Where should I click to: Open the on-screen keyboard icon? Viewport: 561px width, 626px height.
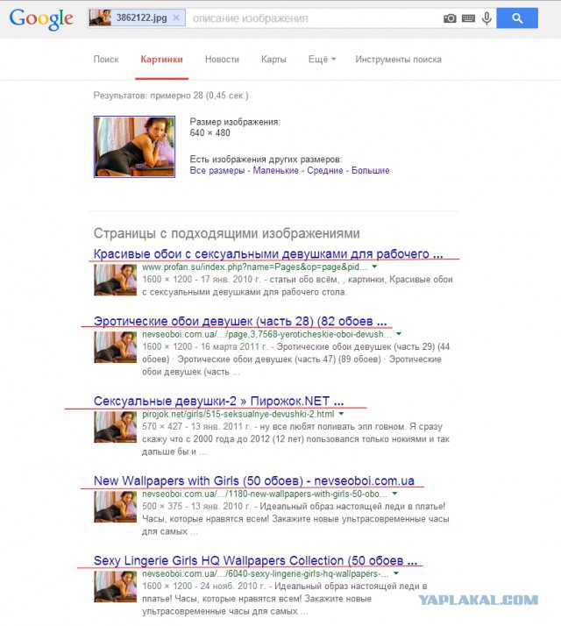pos(468,18)
